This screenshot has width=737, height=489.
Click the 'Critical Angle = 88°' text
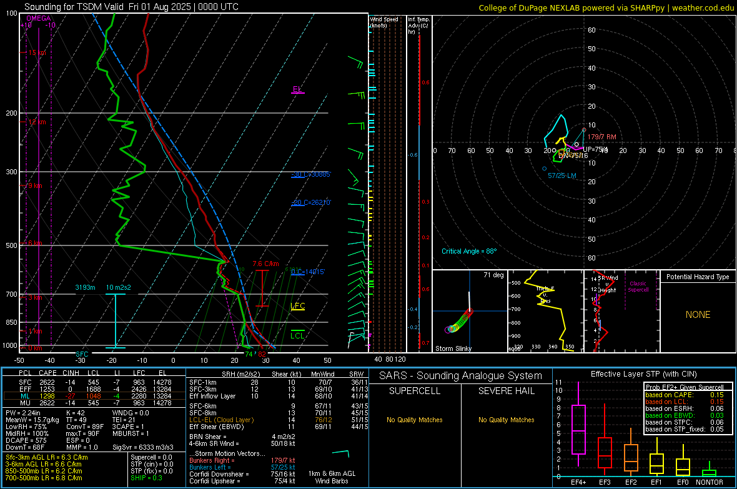coord(469,251)
